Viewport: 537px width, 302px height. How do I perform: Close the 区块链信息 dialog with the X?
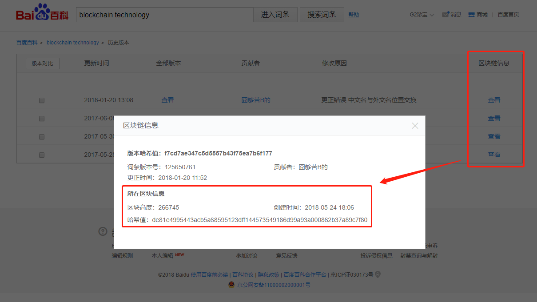[x=415, y=126]
